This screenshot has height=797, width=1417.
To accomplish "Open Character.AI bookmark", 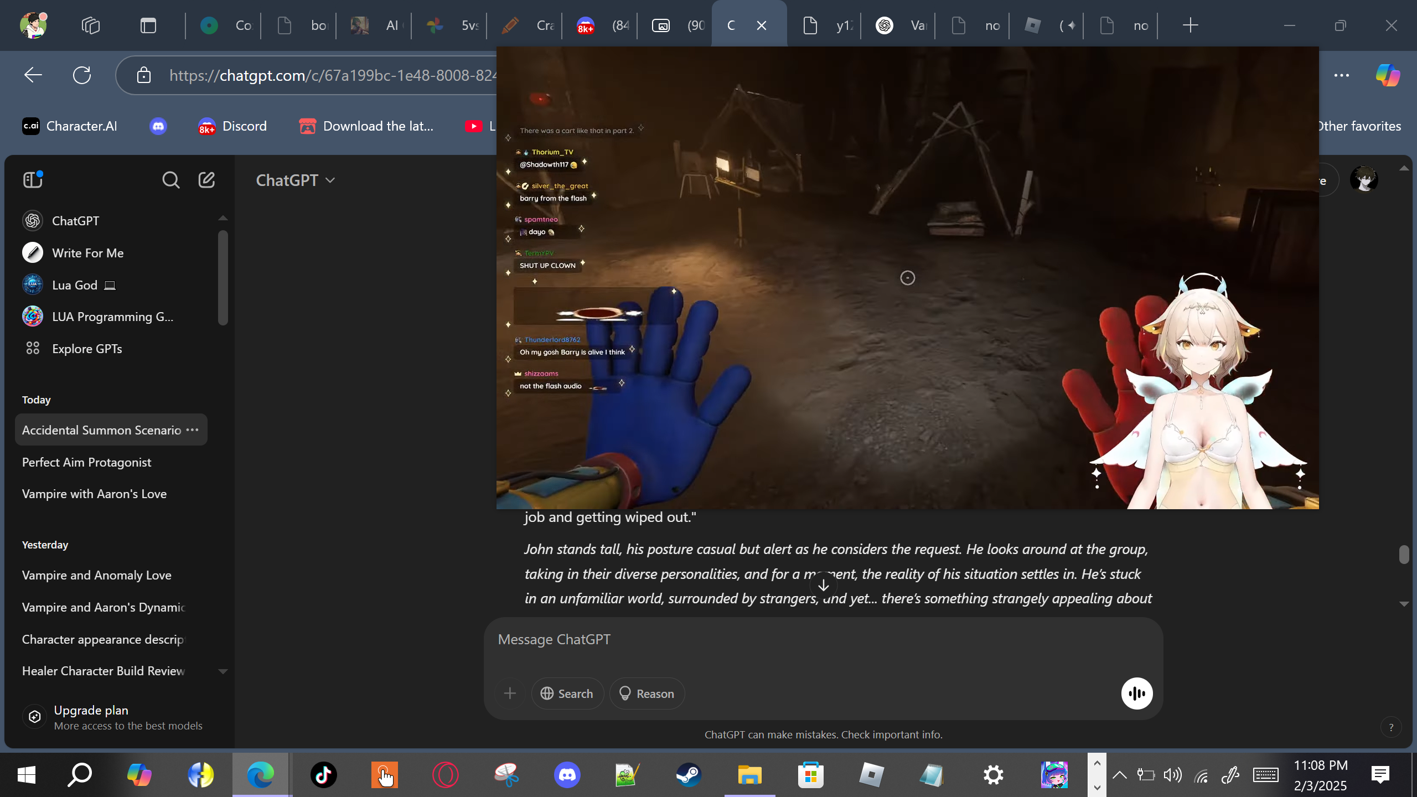I will pyautogui.click(x=70, y=126).
